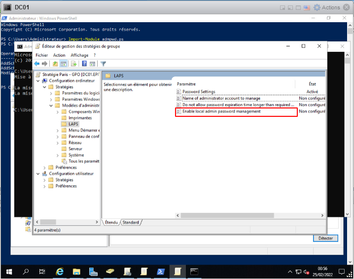The width and height of the screenshot is (354, 279).
Task: Expand the Système folder node
Action: coord(57,155)
